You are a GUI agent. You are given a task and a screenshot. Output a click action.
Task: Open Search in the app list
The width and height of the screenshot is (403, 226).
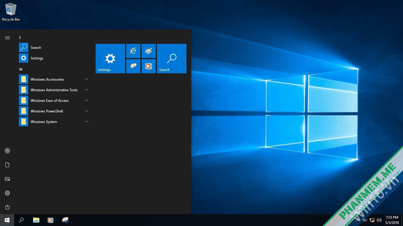[x=54, y=48]
